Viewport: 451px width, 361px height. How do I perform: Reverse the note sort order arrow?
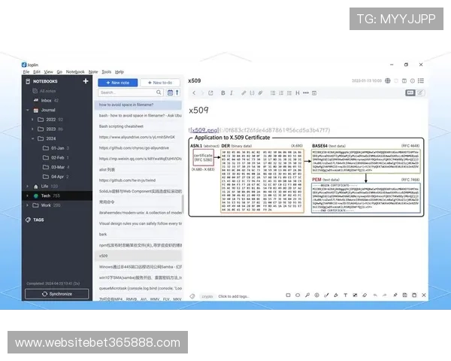177,93
